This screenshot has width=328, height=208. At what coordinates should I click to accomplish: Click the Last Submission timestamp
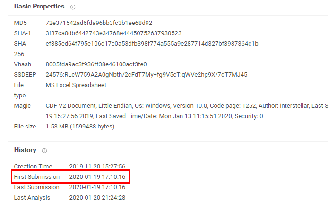pyautogui.click(x=97, y=187)
